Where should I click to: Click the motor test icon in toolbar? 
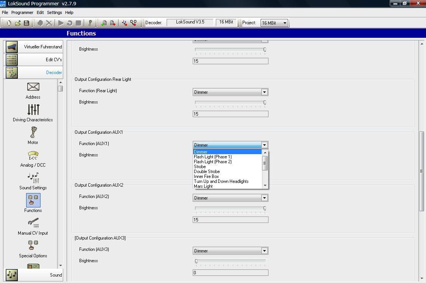pyautogui.click(x=90, y=23)
